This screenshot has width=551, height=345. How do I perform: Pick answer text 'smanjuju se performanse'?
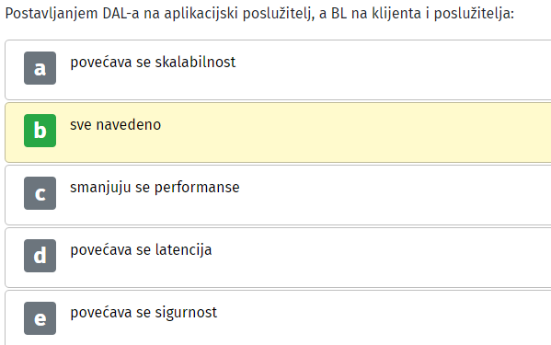[155, 188]
